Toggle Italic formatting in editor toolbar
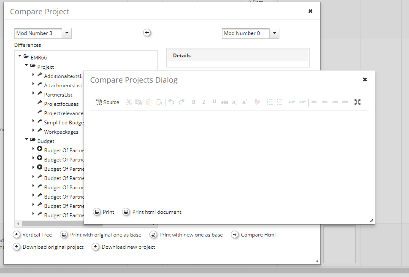The width and height of the screenshot is (409, 277). tap(204, 102)
